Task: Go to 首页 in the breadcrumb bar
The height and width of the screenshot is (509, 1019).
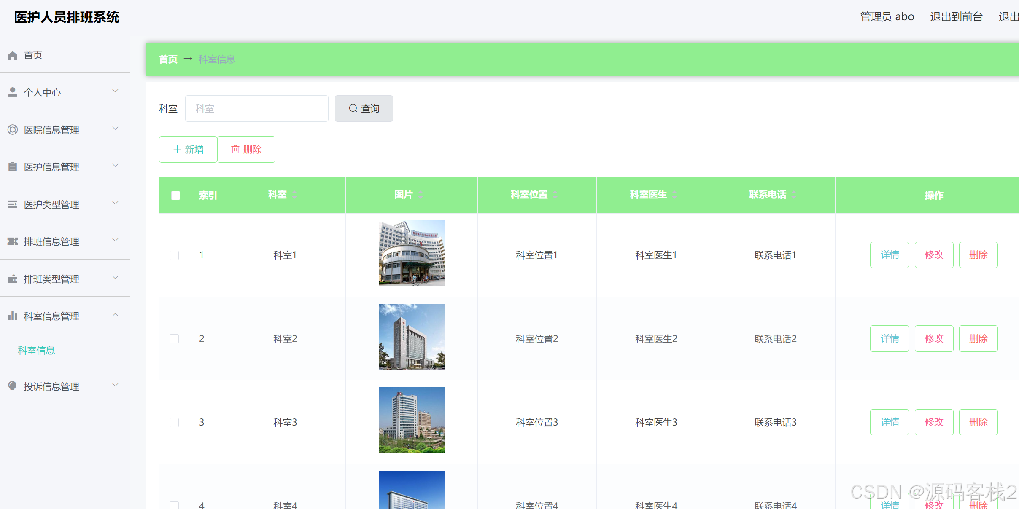Action: coord(168,59)
